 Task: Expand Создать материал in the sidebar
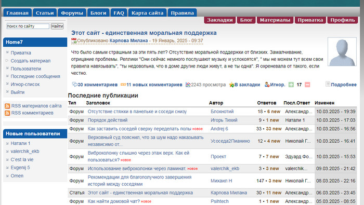(x=30, y=61)
